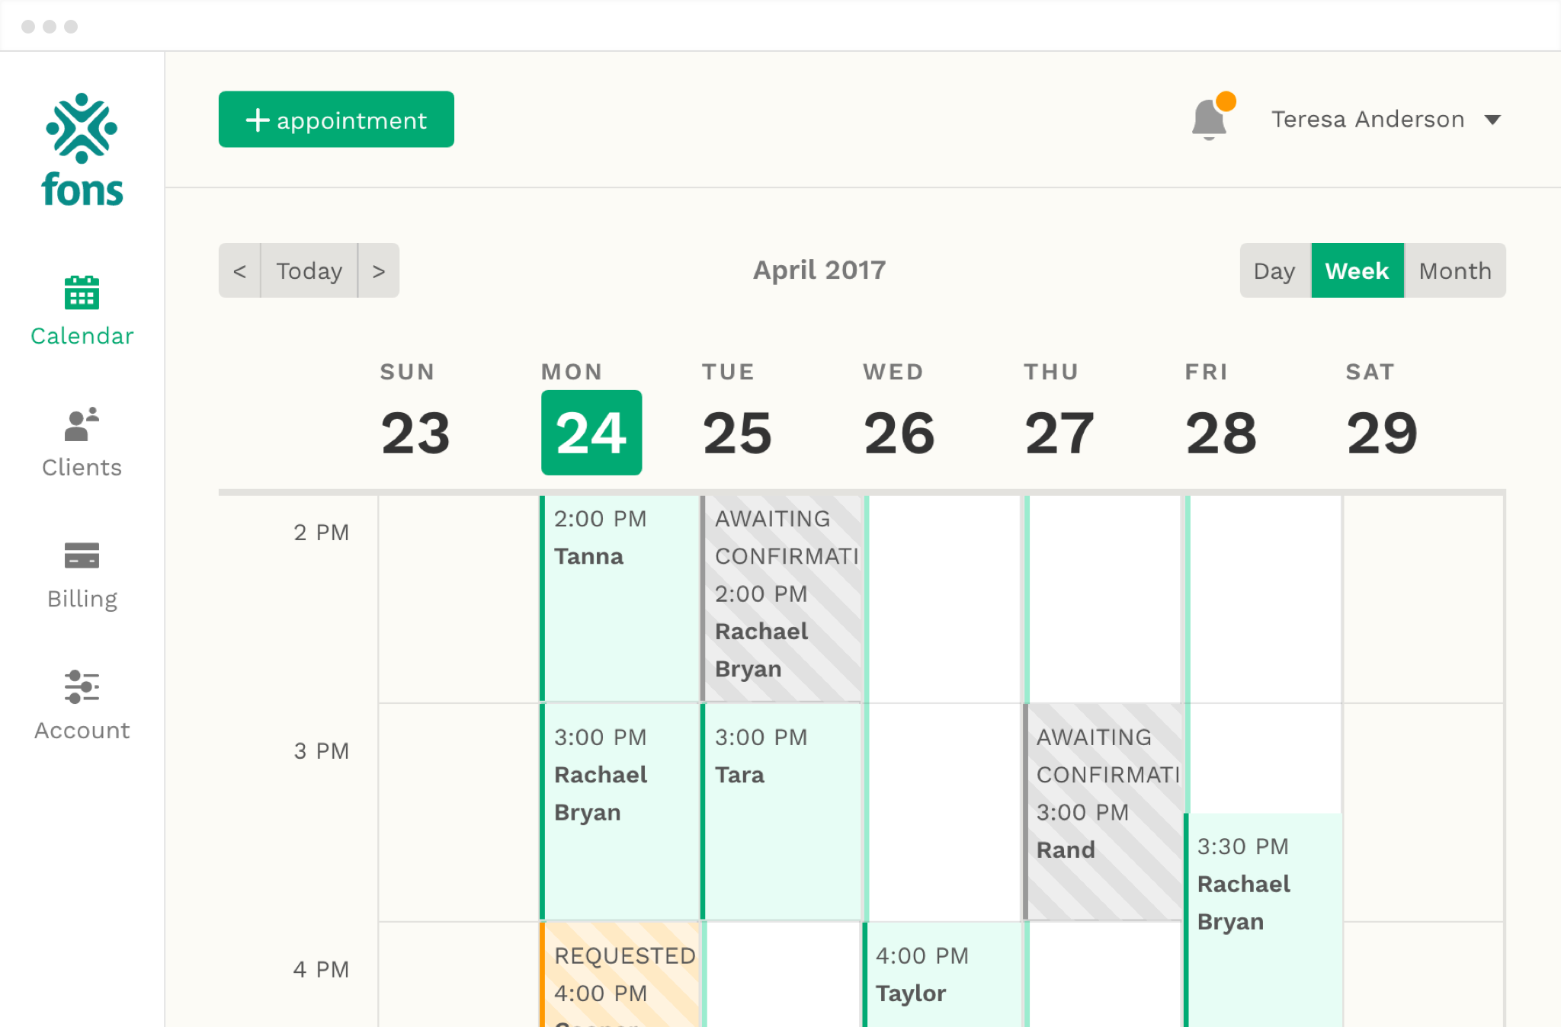Select Monday 24 date header

(591, 433)
